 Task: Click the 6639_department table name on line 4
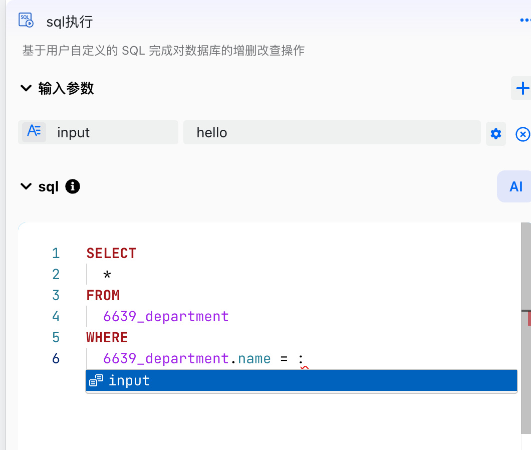[166, 317]
